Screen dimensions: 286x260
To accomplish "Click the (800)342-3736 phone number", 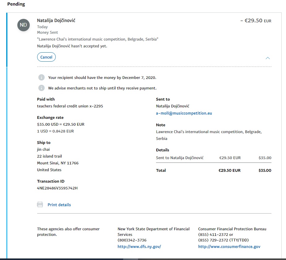I will tap(132, 240).
